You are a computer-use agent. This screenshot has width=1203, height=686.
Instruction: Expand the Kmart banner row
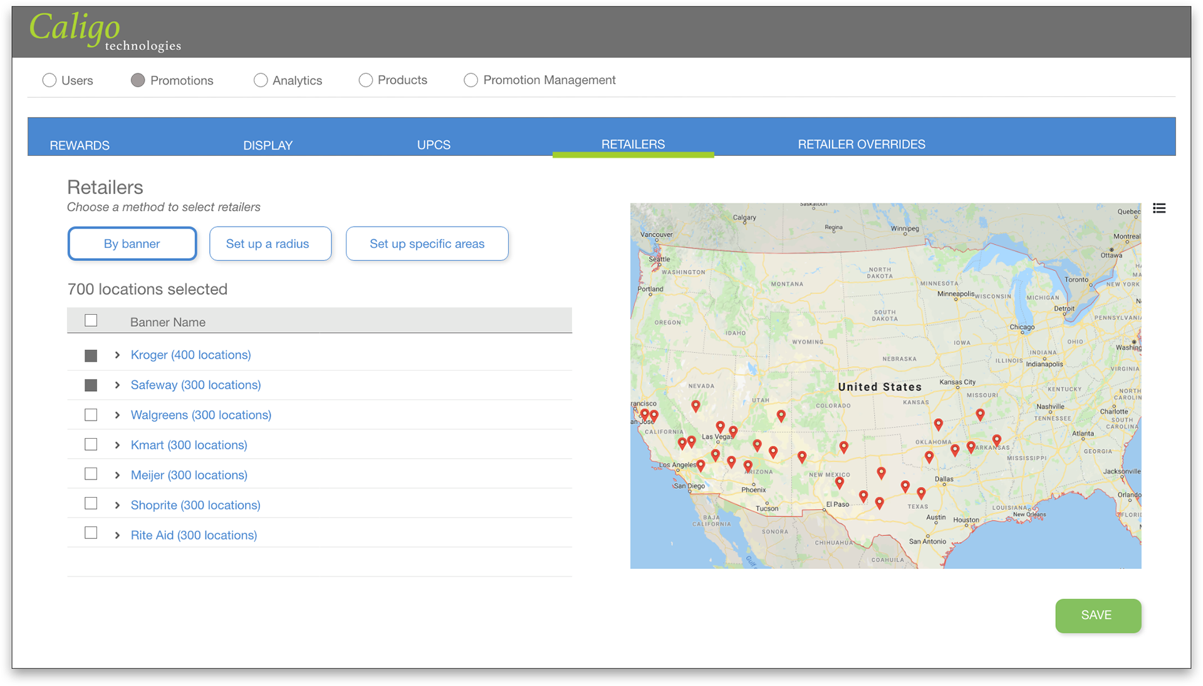click(x=117, y=445)
